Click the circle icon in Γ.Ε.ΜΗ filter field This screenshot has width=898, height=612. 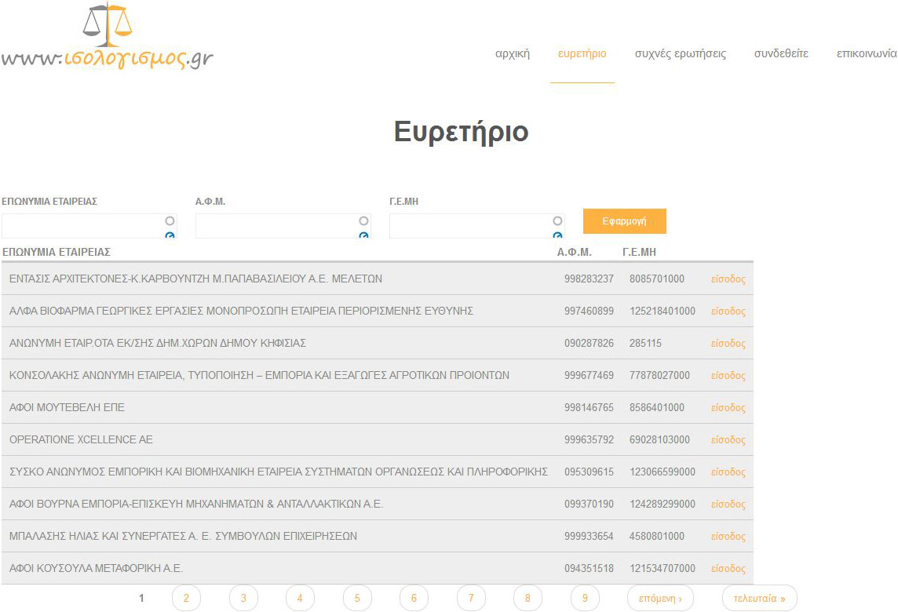tap(557, 221)
